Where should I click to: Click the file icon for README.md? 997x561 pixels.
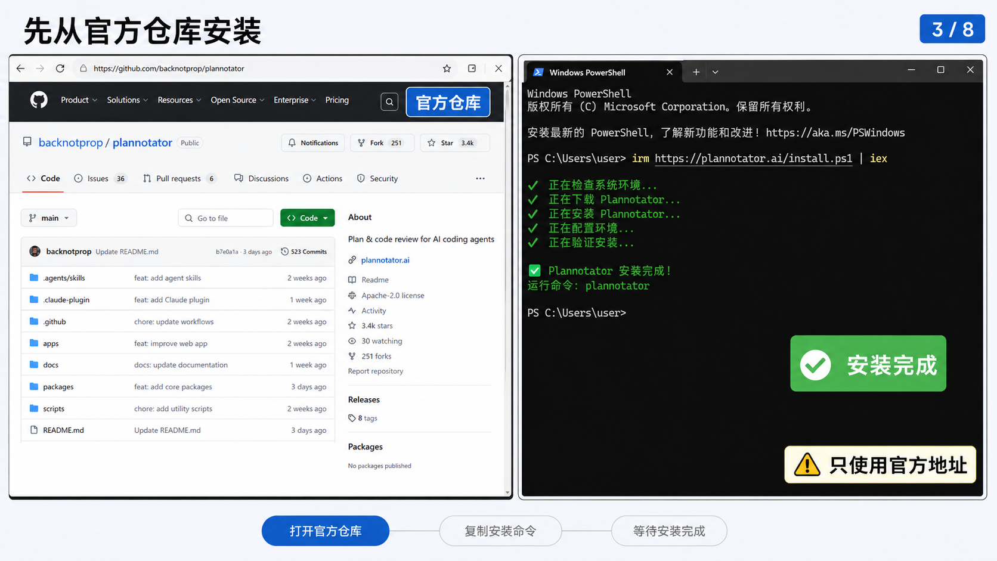[x=34, y=430]
